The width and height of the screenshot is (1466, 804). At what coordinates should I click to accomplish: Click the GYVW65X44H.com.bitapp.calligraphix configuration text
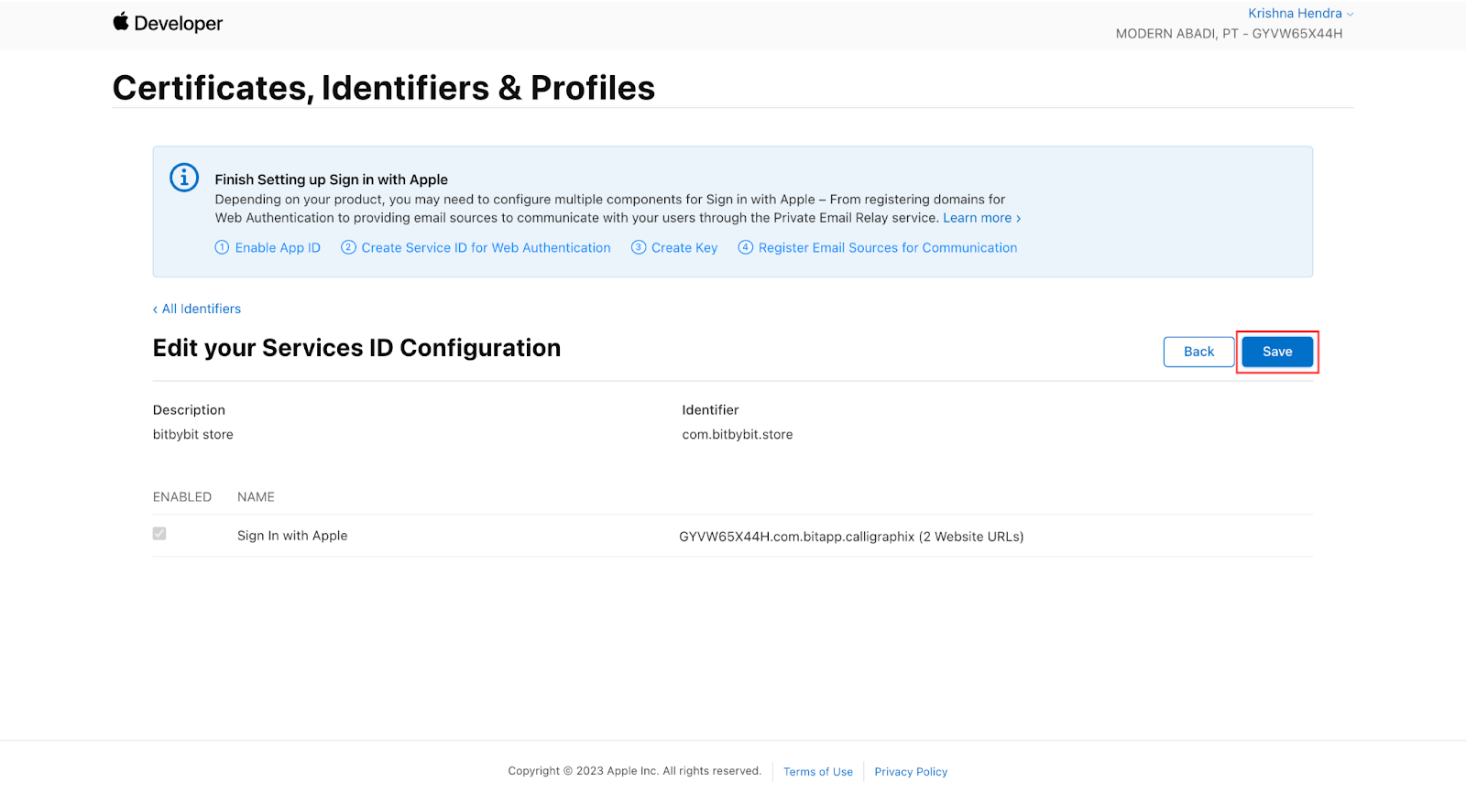tap(851, 537)
